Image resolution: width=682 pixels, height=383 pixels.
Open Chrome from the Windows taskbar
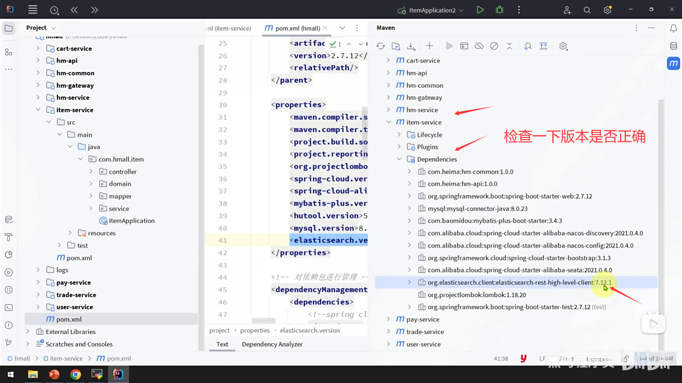coord(75,374)
